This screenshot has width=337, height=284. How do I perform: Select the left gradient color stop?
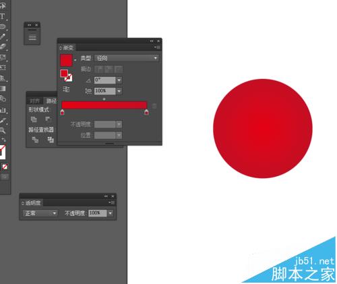pos(62,112)
